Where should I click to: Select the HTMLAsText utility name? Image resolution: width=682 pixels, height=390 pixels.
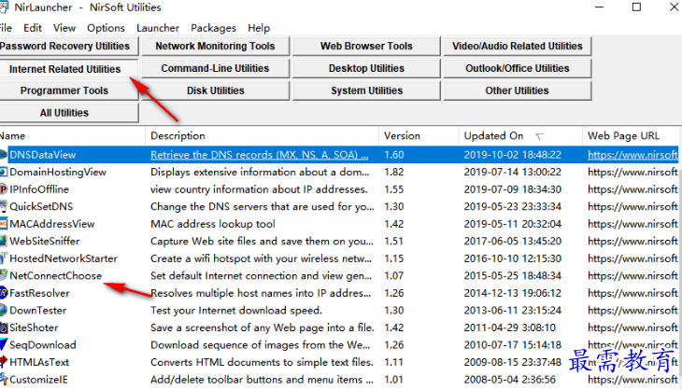(x=39, y=362)
